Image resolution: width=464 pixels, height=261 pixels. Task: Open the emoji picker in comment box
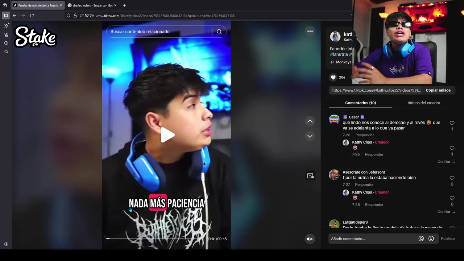(x=431, y=239)
